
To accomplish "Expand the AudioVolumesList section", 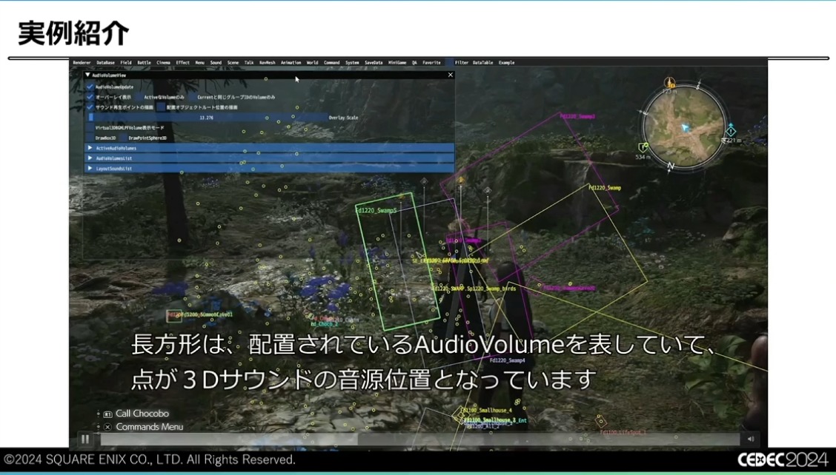I will click(270, 158).
